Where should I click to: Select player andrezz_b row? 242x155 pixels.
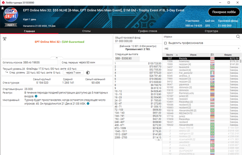201,76
